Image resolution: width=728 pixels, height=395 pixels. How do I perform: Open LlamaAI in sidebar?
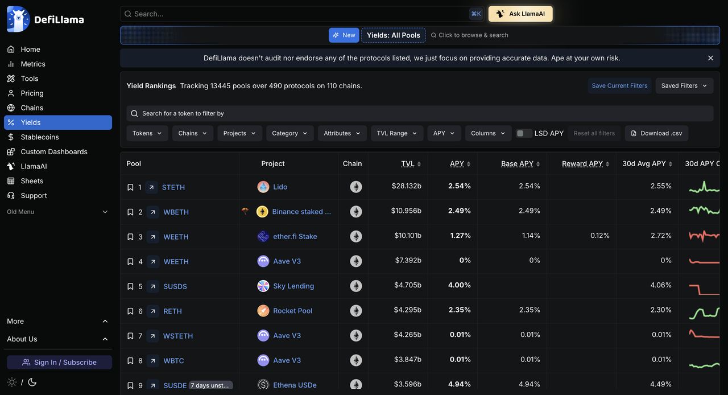pyautogui.click(x=58, y=166)
